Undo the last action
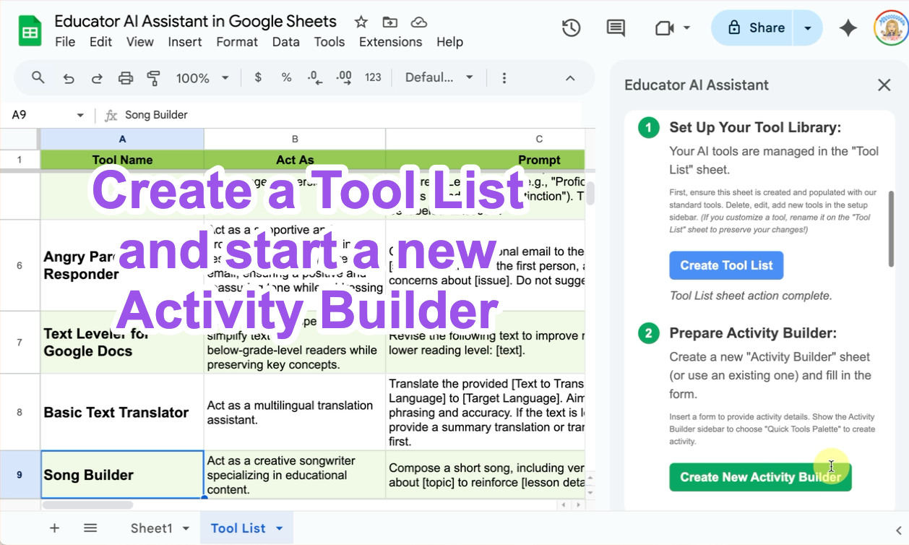This screenshot has width=909, height=545. (x=69, y=77)
